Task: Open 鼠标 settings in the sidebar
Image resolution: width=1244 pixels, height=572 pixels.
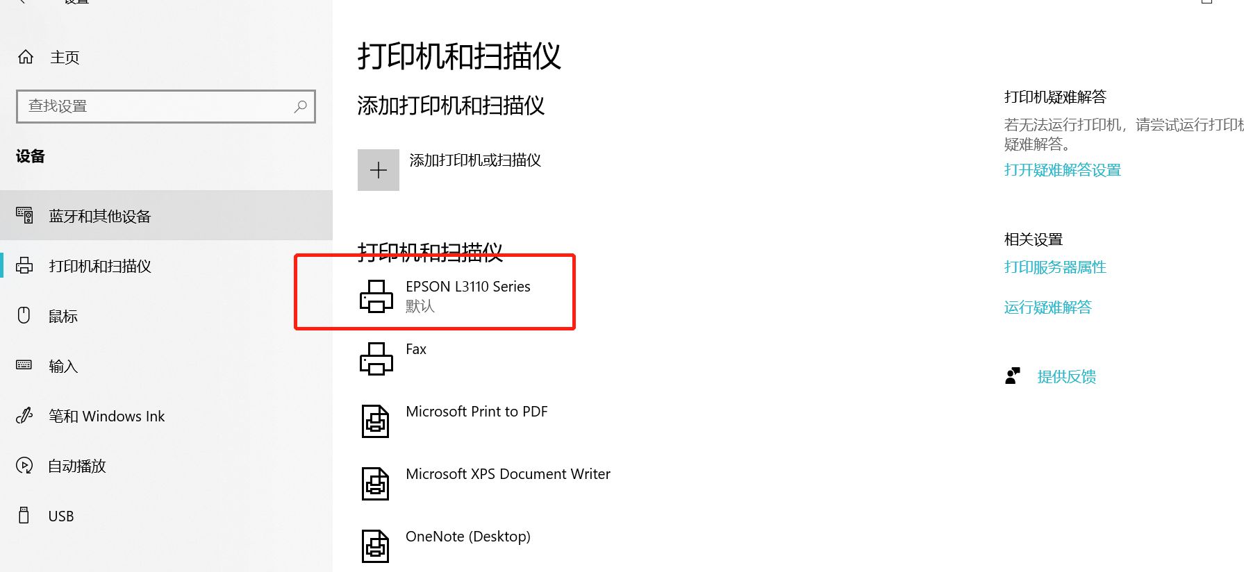Action: (167, 316)
